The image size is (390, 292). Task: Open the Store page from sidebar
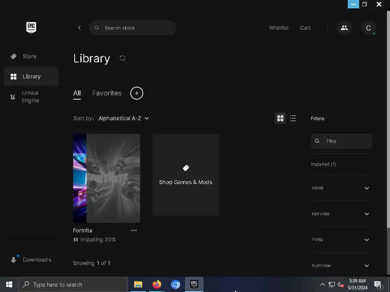[31, 56]
